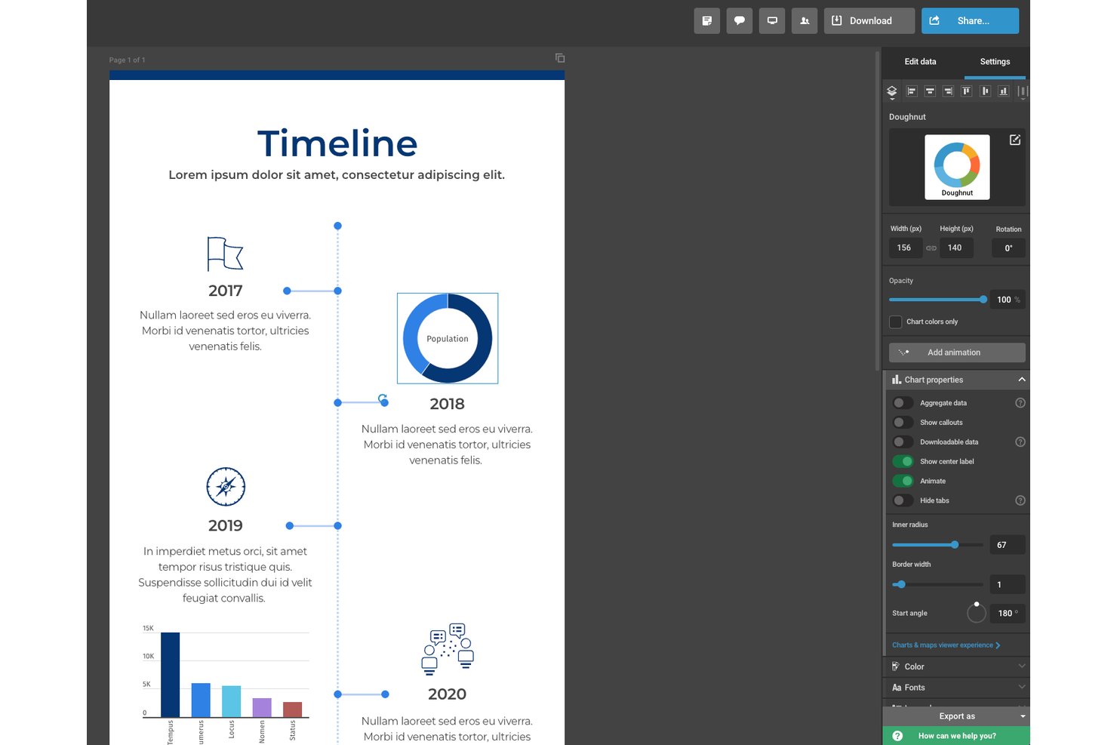Disable the Animate toggle
The image size is (1117, 745).
pyautogui.click(x=903, y=481)
